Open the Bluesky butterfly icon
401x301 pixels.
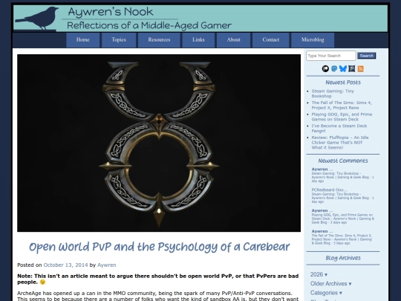342,68
